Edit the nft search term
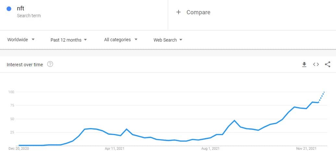The height and width of the screenshot is (153, 336). pos(20,9)
